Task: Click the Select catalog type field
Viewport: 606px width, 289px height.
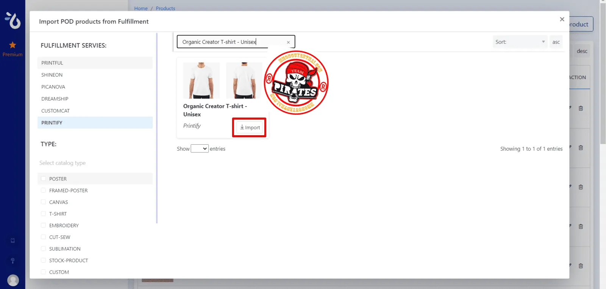Action: [95, 163]
